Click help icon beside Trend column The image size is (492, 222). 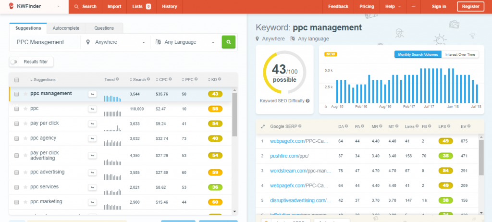point(117,79)
